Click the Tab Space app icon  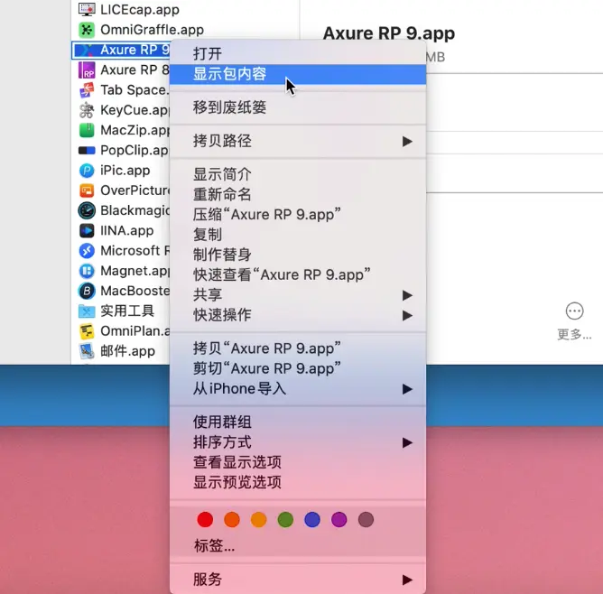coord(87,90)
